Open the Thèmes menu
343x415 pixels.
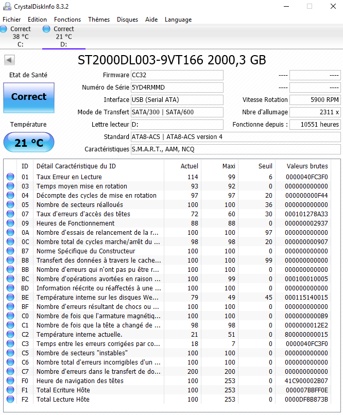pos(99,20)
